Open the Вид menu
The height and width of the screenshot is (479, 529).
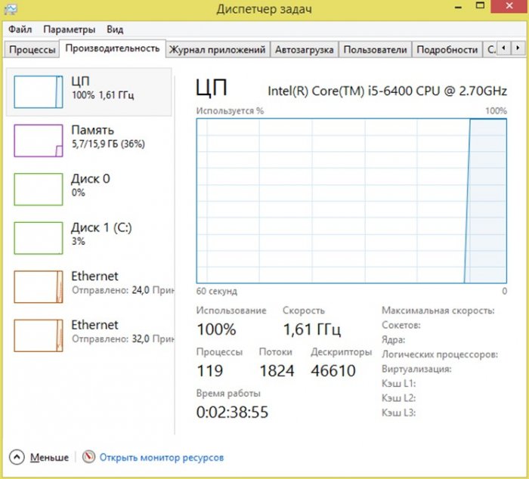115,29
